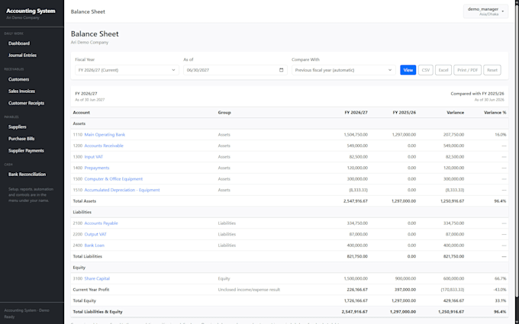Click the 16.0% variance for Main Operating Bank
Screen dimensions: 519x324
click(501, 135)
